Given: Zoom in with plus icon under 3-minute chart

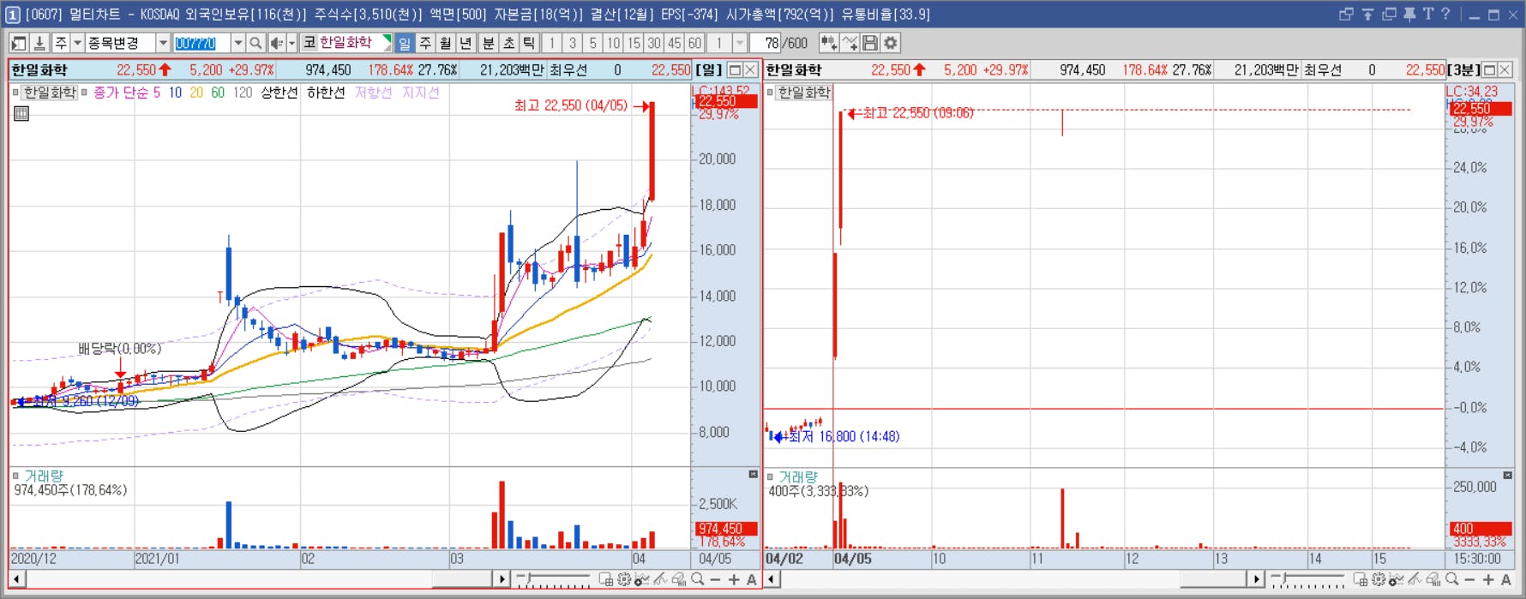Looking at the screenshot, I should [1488, 580].
